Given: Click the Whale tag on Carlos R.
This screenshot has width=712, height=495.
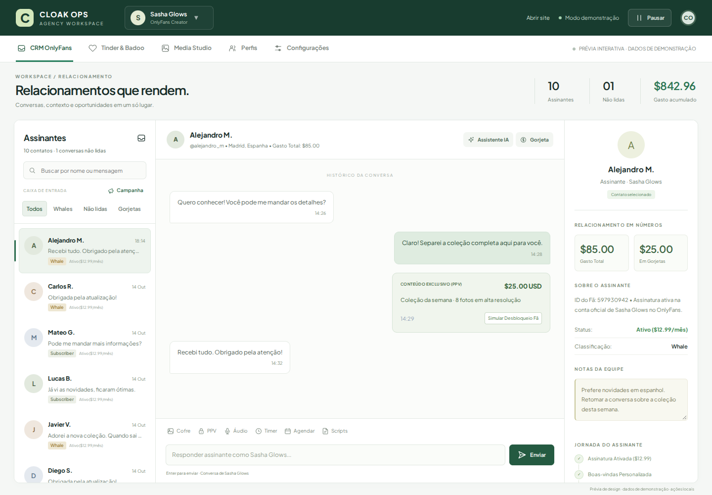Looking at the screenshot, I should (x=57, y=307).
